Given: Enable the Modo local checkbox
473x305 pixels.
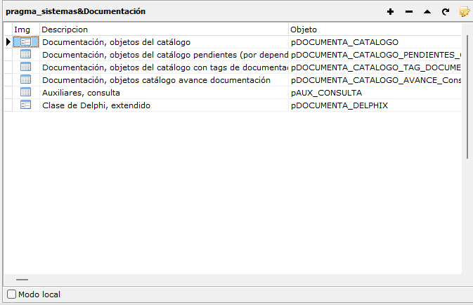Looking at the screenshot, I should click(x=11, y=294).
